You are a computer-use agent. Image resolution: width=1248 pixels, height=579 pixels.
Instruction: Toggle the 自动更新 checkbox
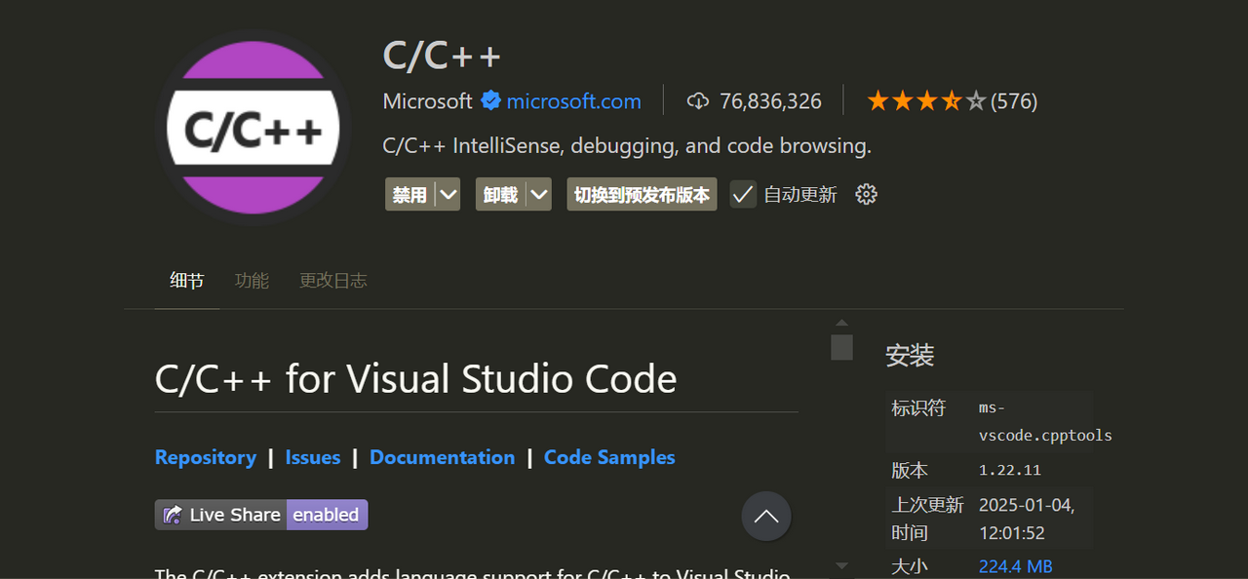point(743,194)
